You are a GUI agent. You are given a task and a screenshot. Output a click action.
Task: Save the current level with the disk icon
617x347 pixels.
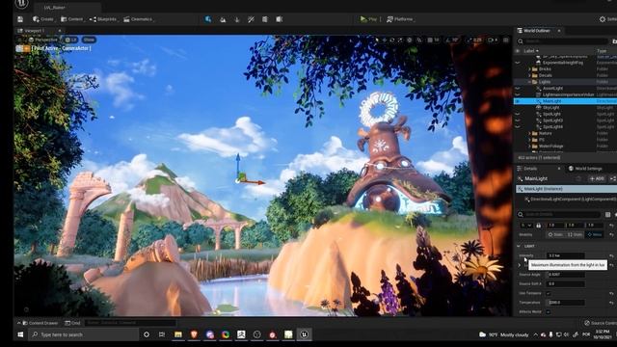20,19
